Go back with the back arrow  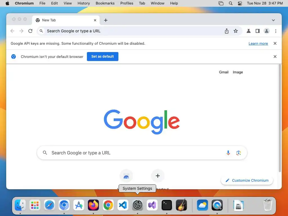pyautogui.click(x=12, y=31)
